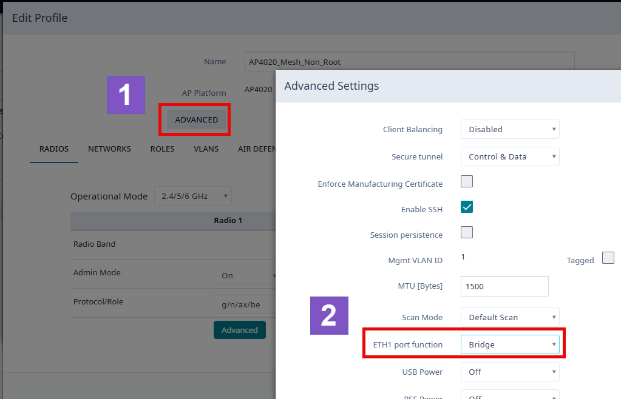The image size is (621, 399).
Task: Enable the Session persistence checkbox
Action: [x=466, y=232]
